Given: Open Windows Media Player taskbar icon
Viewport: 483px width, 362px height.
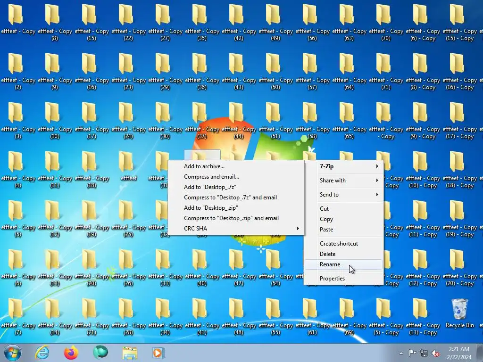Looking at the screenshot, I should click(x=158, y=353).
